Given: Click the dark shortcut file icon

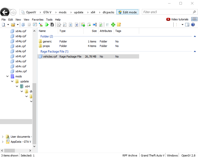Looking at the screenshot, I should tap(52, 25).
